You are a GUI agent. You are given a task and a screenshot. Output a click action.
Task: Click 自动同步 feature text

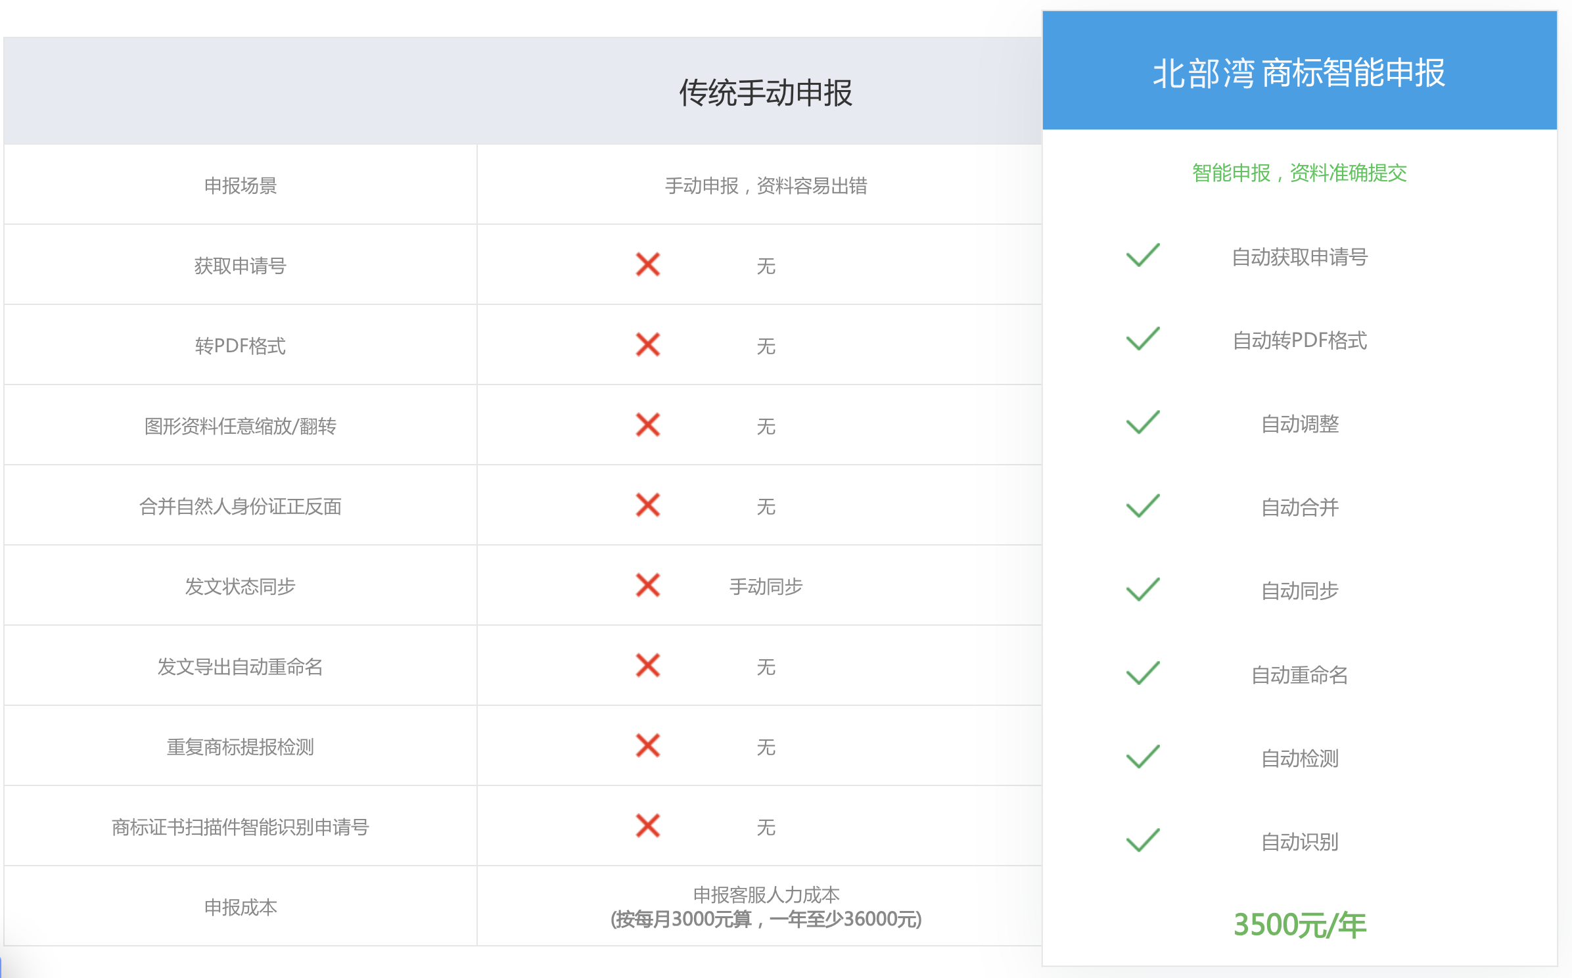click(1299, 591)
